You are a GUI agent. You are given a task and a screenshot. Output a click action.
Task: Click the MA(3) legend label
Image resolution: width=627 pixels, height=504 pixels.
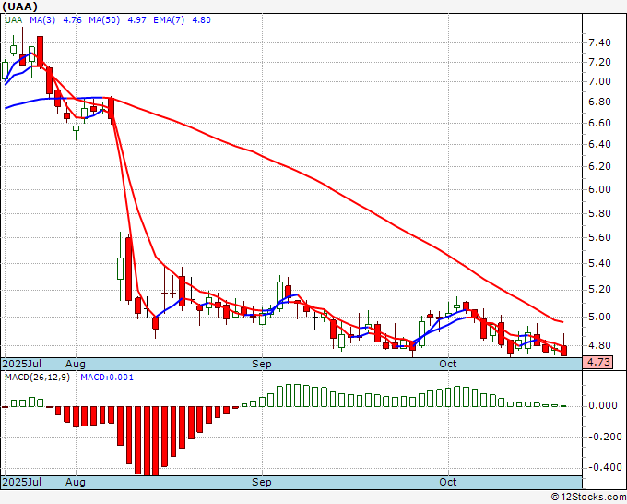coord(42,20)
